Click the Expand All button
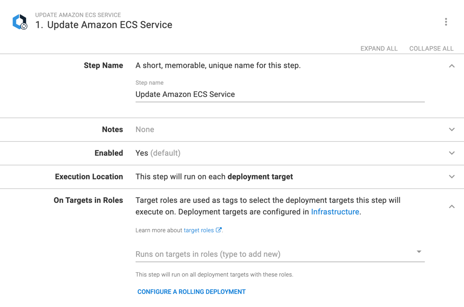Viewport: 464px width, 307px height. coord(379,49)
